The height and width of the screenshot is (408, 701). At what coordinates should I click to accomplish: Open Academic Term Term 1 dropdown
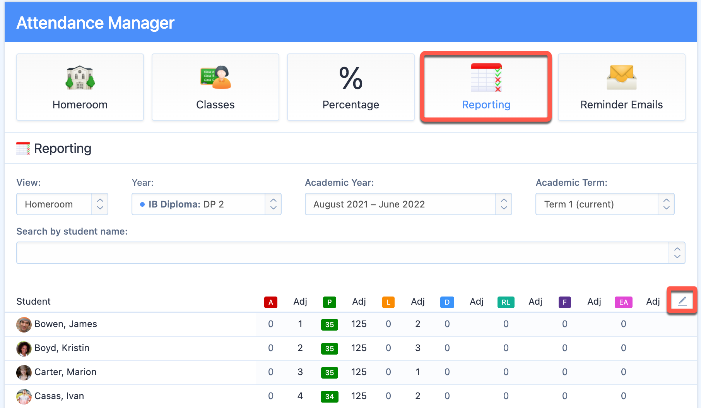point(605,204)
